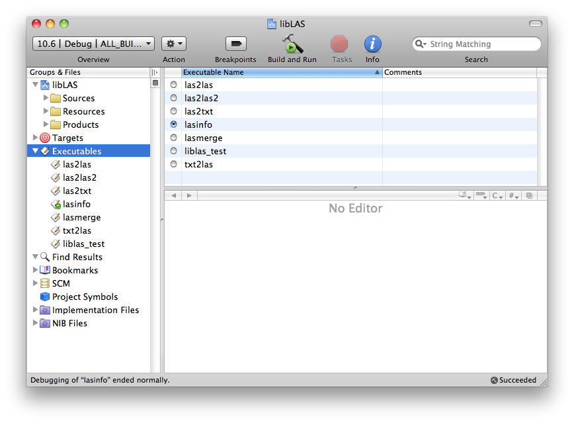Click the Comments column header
Image resolution: width=574 pixels, height=423 pixels.
click(456, 72)
